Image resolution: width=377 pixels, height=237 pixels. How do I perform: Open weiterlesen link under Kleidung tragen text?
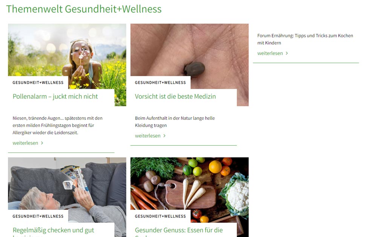pyautogui.click(x=148, y=136)
